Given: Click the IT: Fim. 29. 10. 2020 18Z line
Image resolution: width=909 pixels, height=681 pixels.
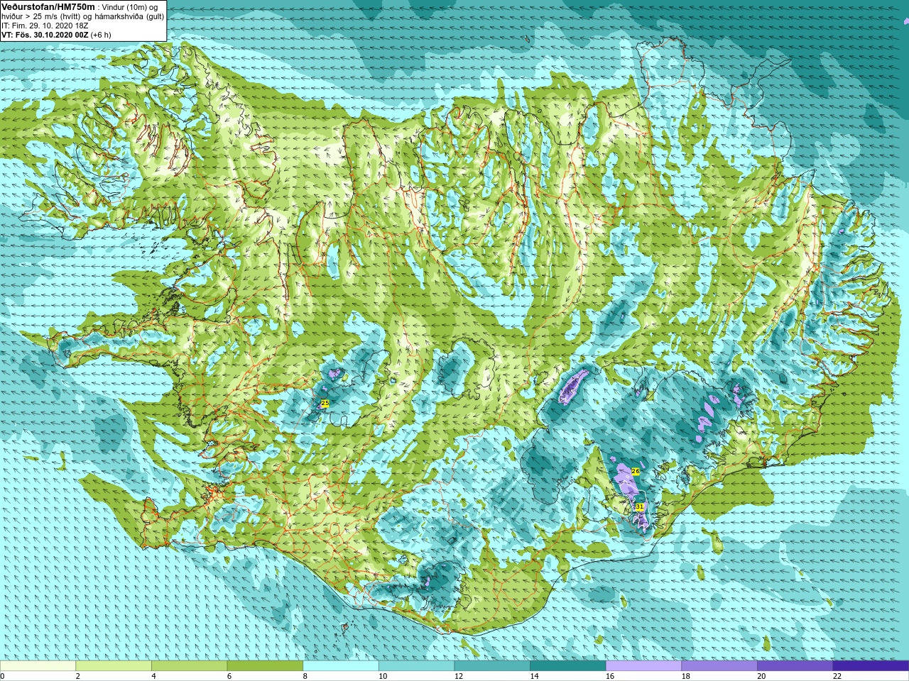Looking at the screenshot, I should [45, 25].
